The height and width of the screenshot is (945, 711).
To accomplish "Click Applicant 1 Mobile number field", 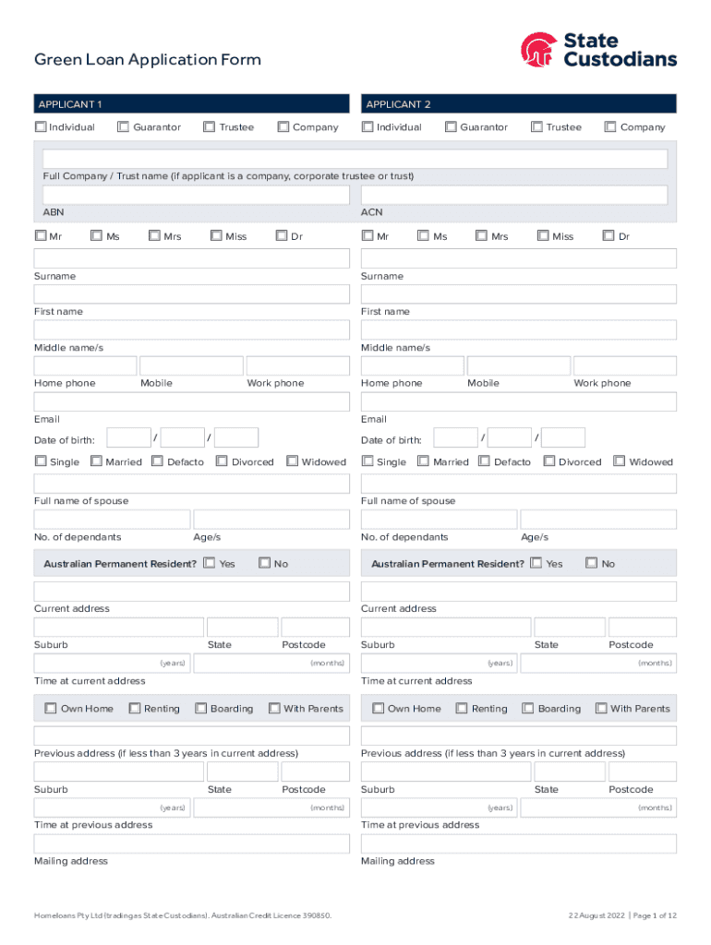I will (x=191, y=366).
